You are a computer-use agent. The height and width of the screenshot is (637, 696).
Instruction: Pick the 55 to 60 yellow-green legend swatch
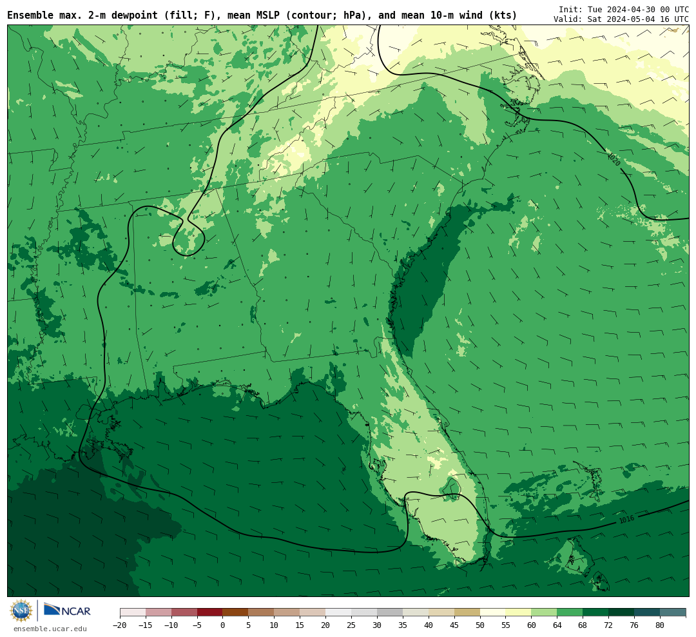pyautogui.click(x=519, y=612)
